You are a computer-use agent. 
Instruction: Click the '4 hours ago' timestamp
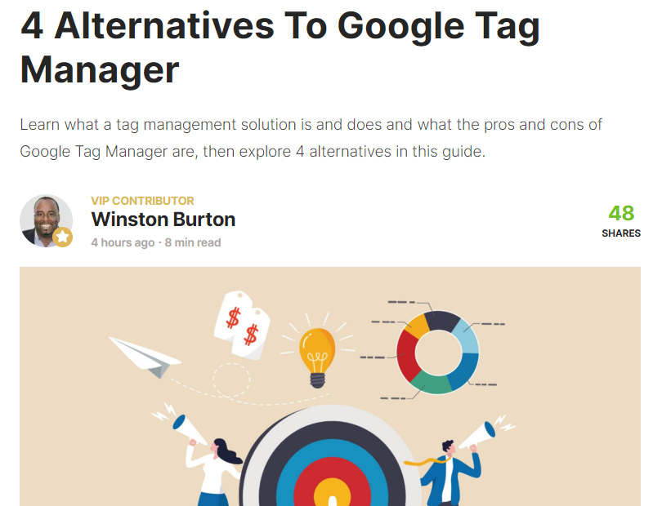pos(123,242)
